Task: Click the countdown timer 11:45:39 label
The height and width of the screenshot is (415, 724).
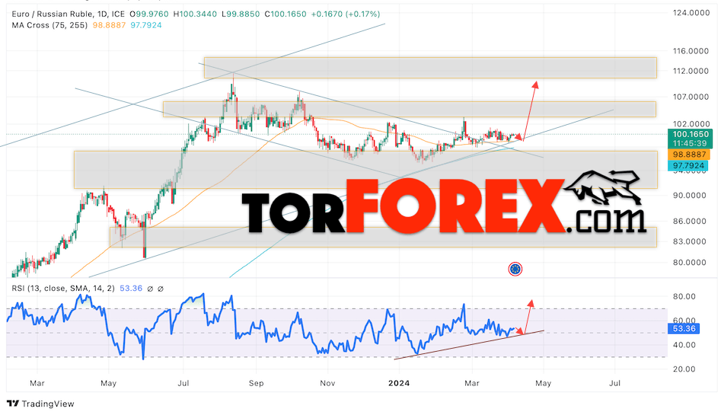Action: (688, 144)
